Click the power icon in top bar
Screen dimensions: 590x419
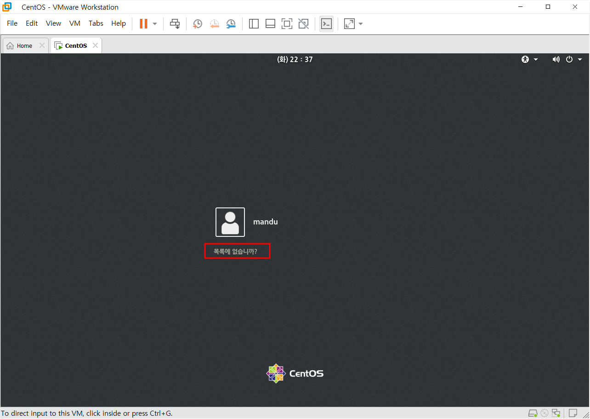[569, 59]
